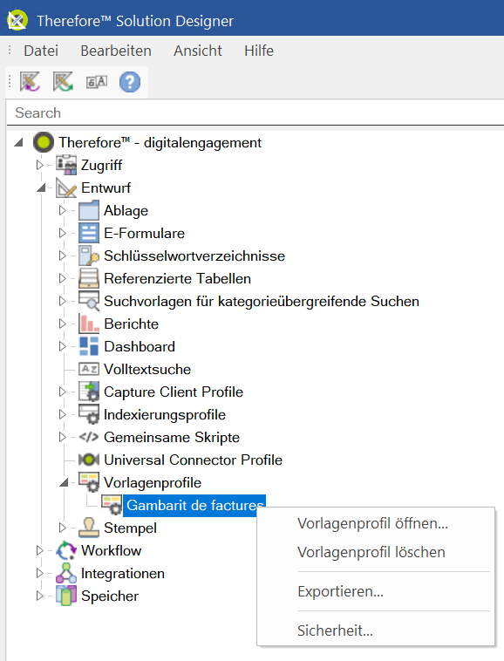504x661 pixels.
Task: Click the Referenzierte Tabellen table icon
Action: (89, 278)
